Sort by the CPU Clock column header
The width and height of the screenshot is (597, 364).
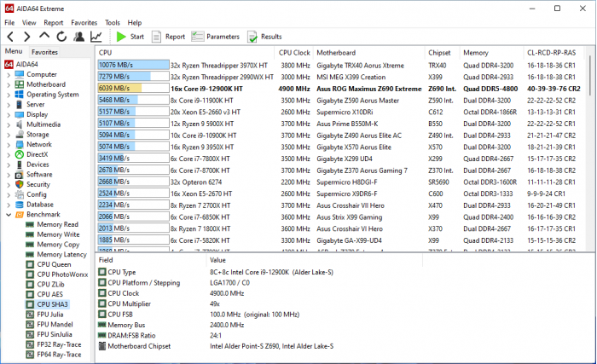coord(295,52)
